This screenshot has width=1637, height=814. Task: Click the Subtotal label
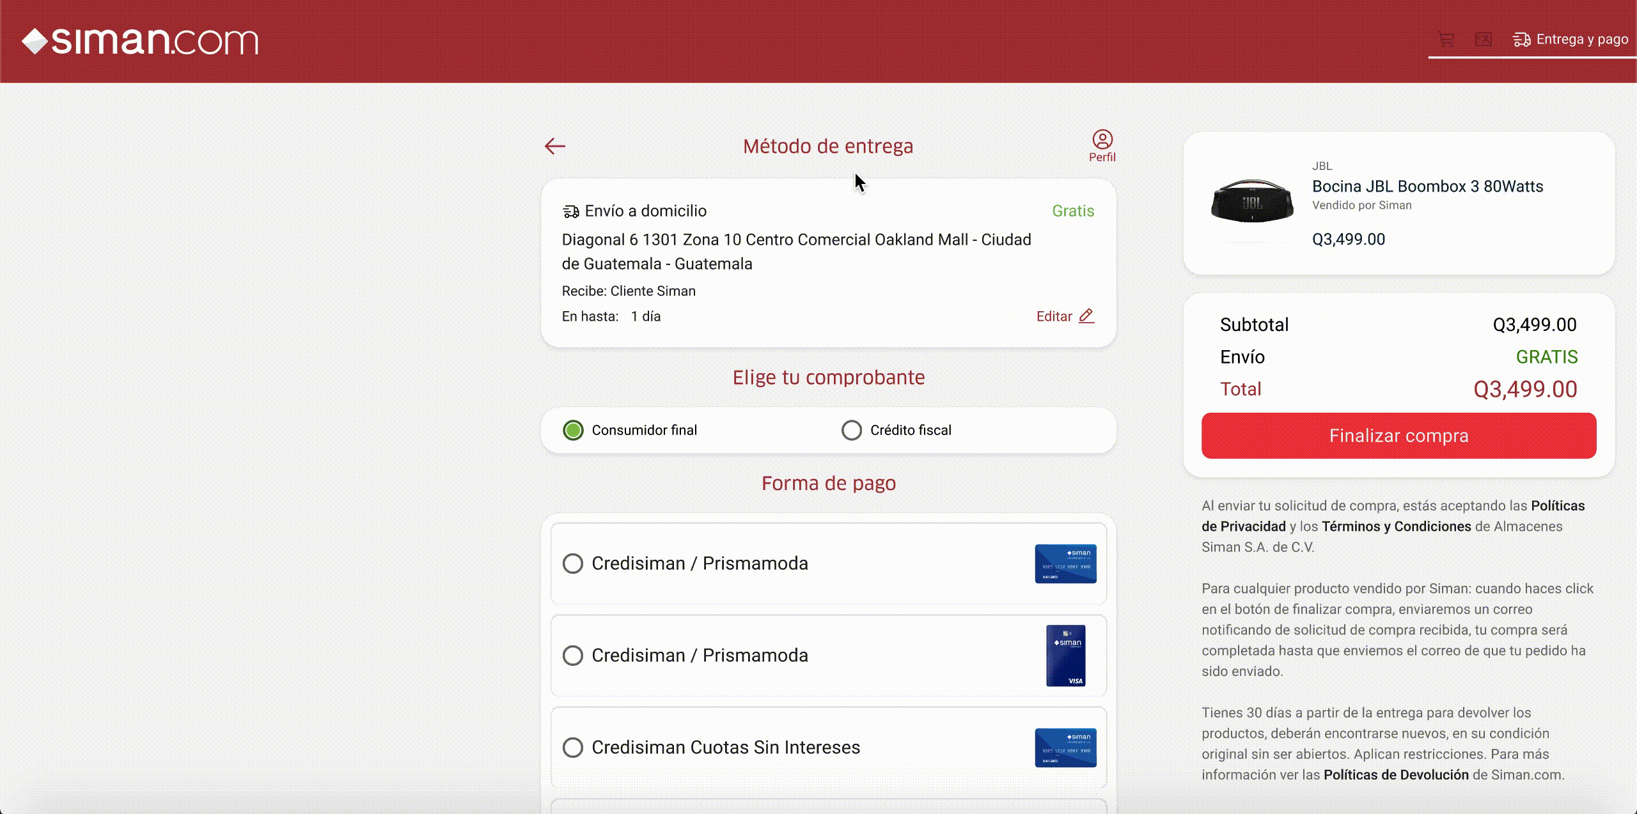click(1254, 325)
